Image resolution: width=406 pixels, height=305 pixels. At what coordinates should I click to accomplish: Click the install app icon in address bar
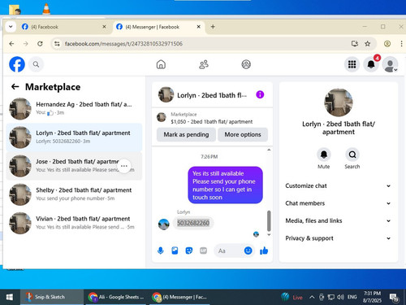355,44
